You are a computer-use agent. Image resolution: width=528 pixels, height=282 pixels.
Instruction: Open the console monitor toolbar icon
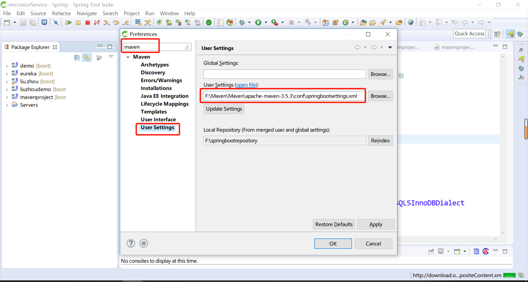pos(44,23)
